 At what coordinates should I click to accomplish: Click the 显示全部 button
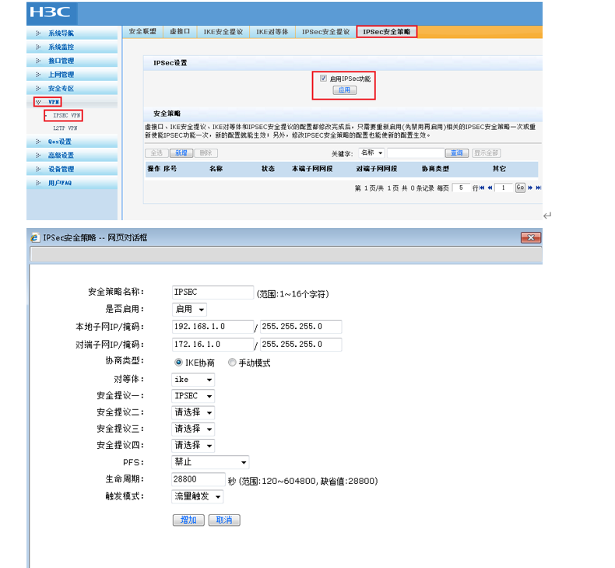pos(487,153)
